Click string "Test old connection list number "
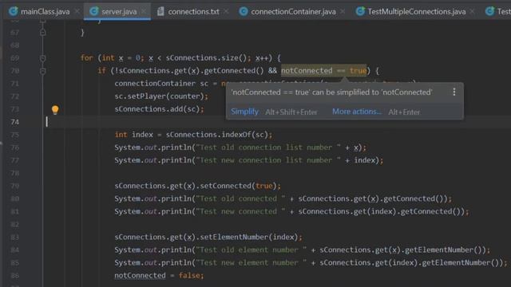 [x=268, y=147]
